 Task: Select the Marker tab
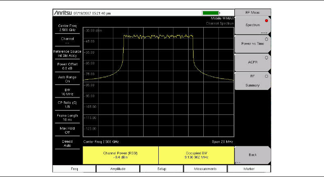[249, 168]
